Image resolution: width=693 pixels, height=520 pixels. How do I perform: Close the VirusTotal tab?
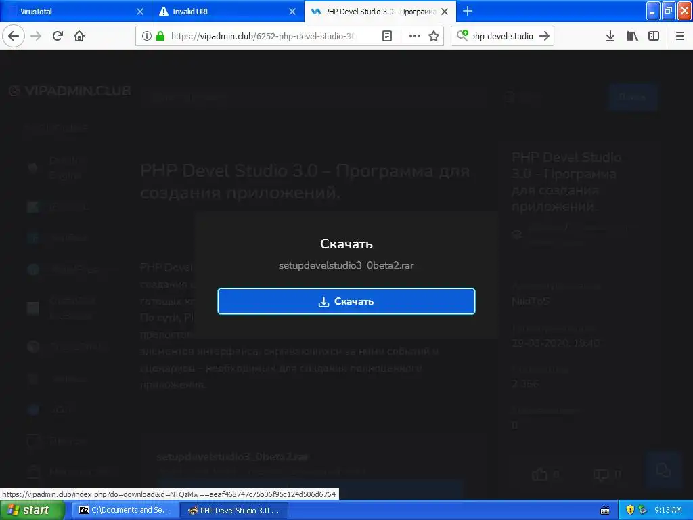[139, 12]
